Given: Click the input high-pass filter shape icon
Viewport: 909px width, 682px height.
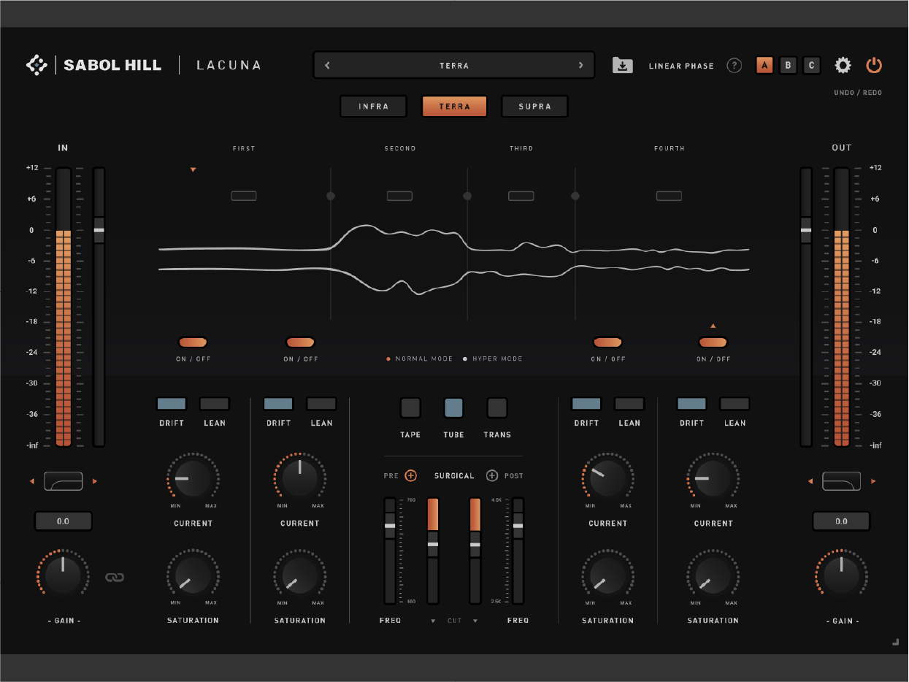Looking at the screenshot, I should point(64,481).
